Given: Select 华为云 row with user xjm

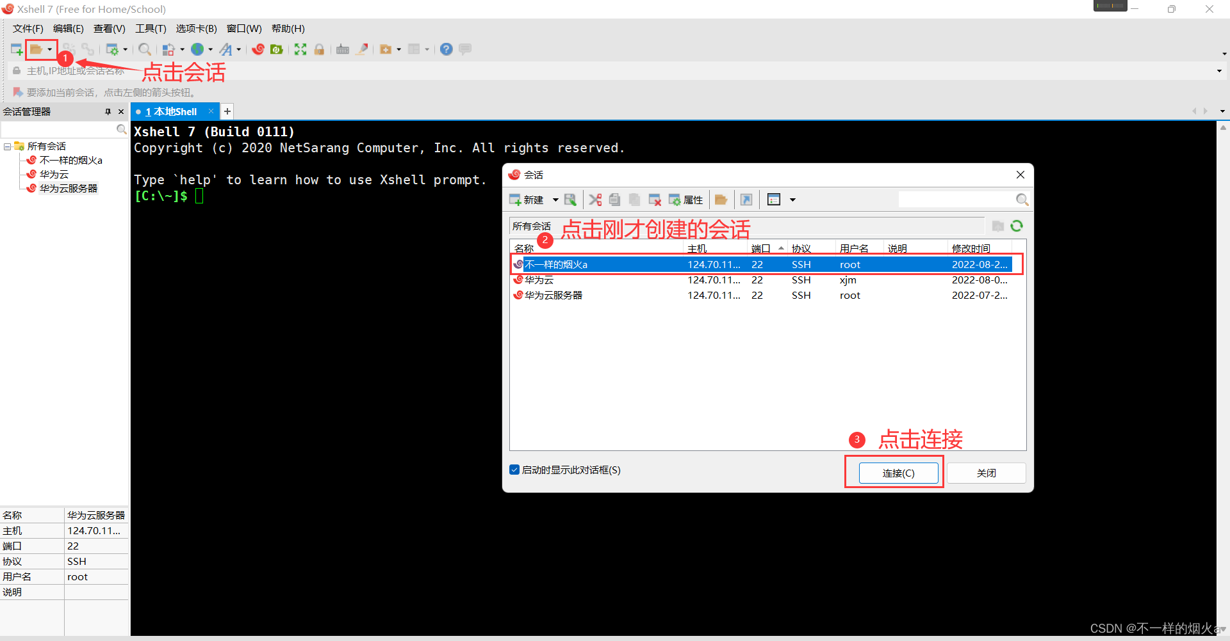Looking at the screenshot, I should [x=762, y=280].
